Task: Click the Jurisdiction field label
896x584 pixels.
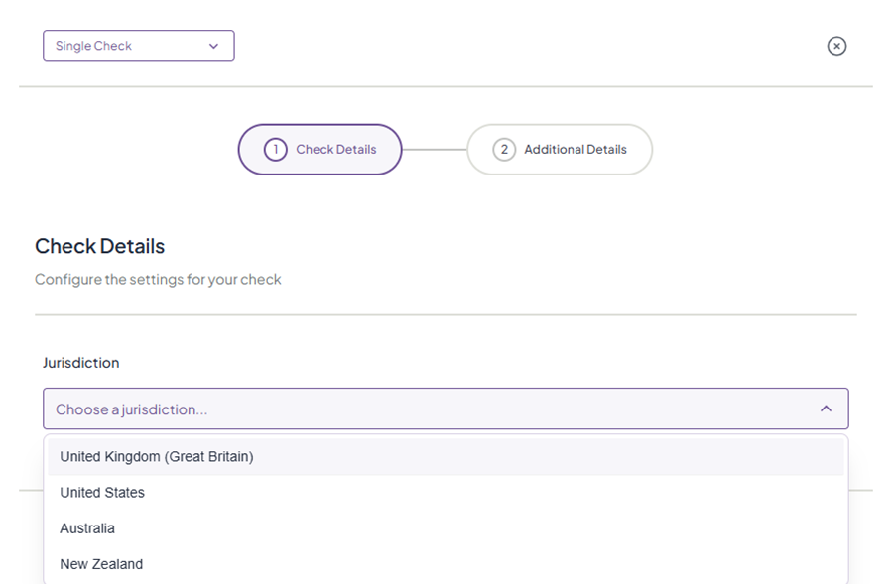Action: (80, 363)
